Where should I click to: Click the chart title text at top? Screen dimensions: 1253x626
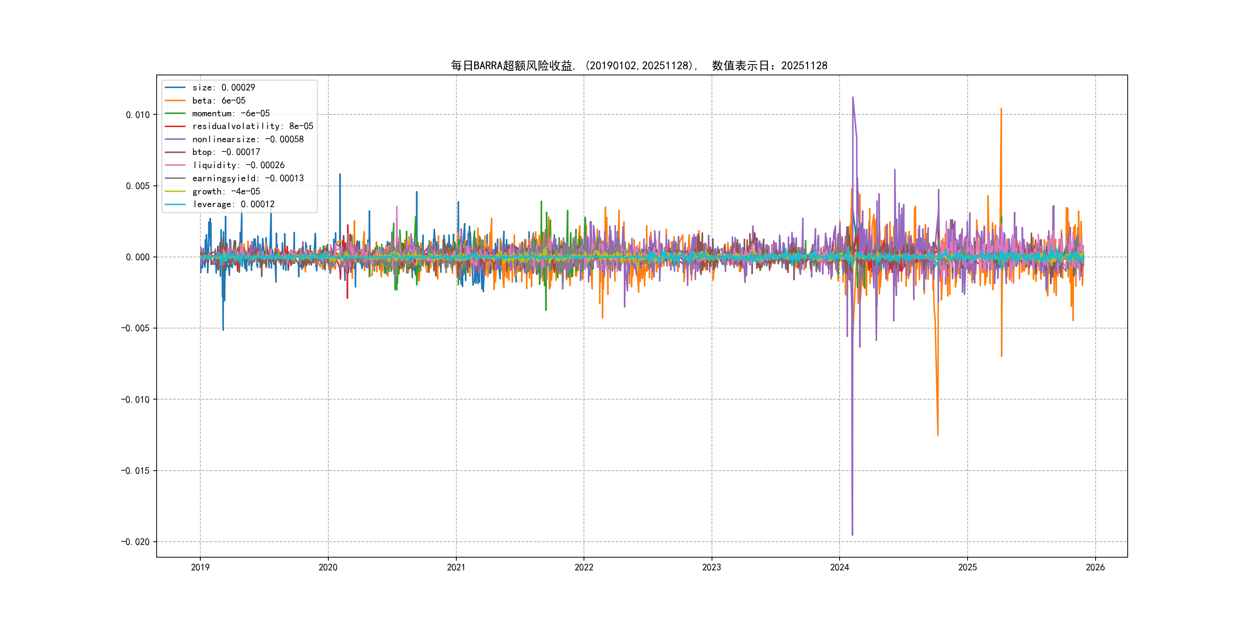click(638, 66)
